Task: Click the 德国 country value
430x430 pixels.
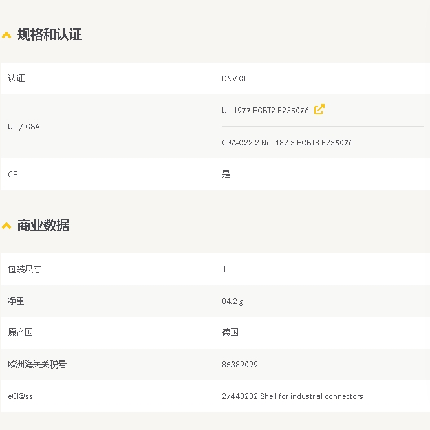Action: [x=230, y=332]
